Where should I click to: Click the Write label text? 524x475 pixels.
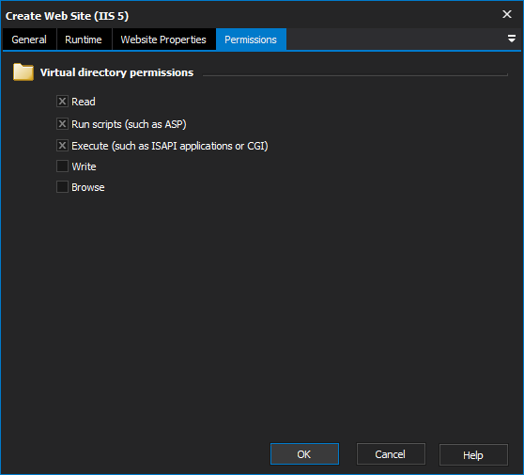[x=84, y=166]
